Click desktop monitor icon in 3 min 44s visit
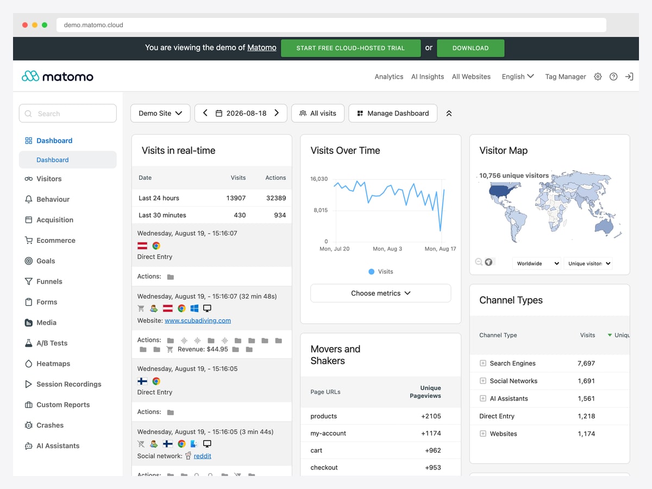The width and height of the screenshot is (652, 489). tap(207, 444)
